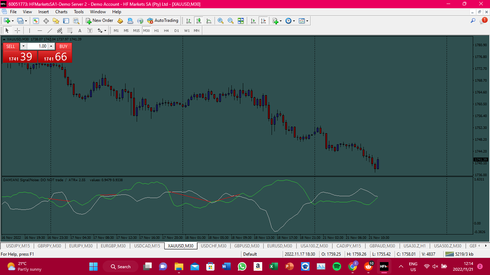Click the lot volume input field
Image resolution: width=490 pixels, height=275 pixels.
(37, 46)
